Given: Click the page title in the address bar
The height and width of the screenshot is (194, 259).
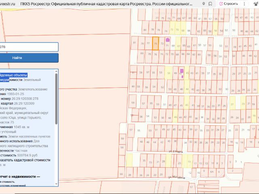Looking at the screenshot, I should 106,4.
